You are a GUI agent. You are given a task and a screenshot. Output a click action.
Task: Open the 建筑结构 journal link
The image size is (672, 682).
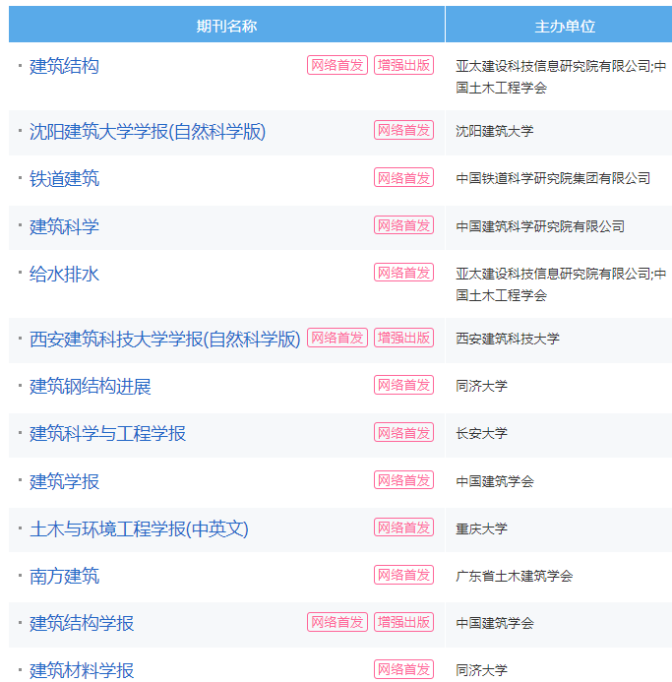64,66
